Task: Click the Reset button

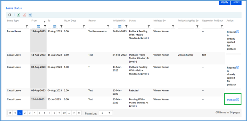Action: [236, 2]
